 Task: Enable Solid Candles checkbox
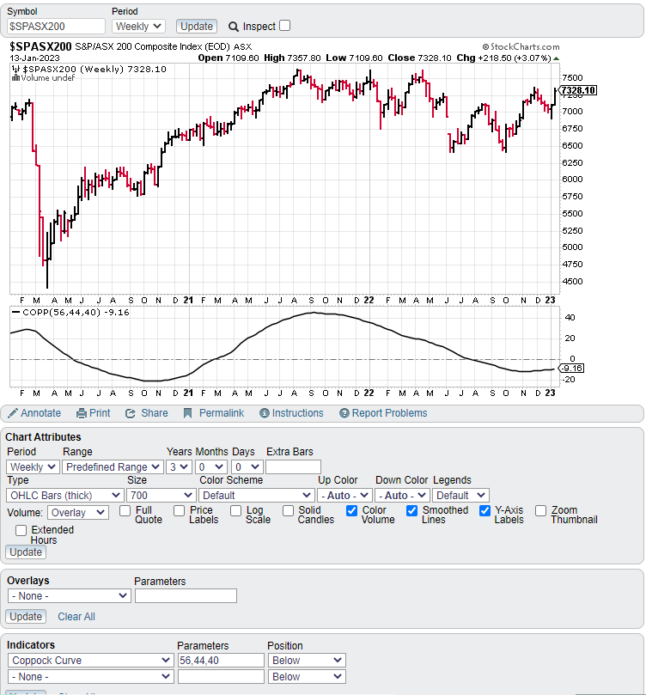point(288,510)
